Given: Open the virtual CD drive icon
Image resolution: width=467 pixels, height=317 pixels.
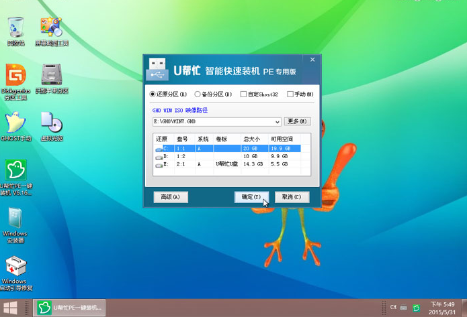Looking at the screenshot, I should 52,126.
